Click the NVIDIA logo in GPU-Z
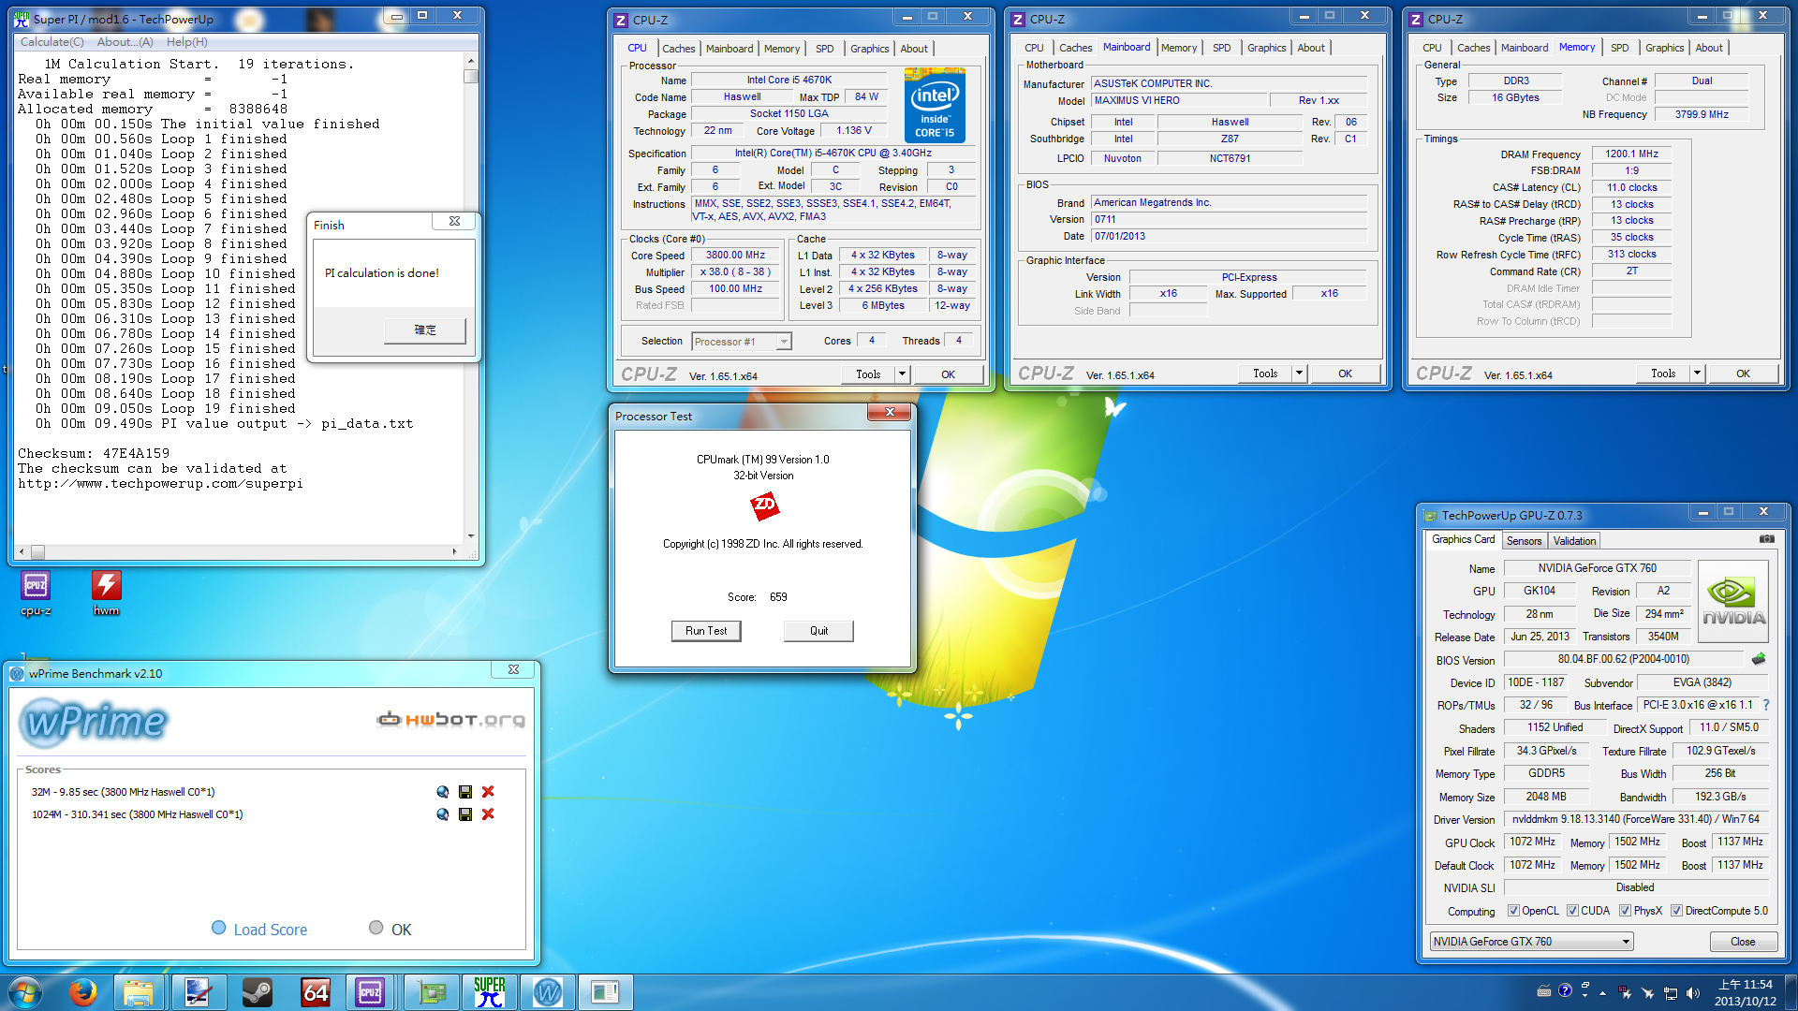1798x1011 pixels. (1733, 601)
